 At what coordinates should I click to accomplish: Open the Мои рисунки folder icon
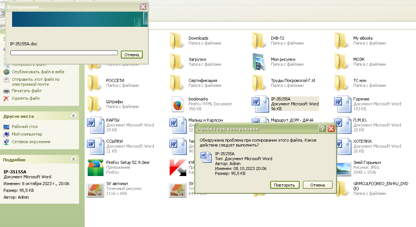coord(259,62)
